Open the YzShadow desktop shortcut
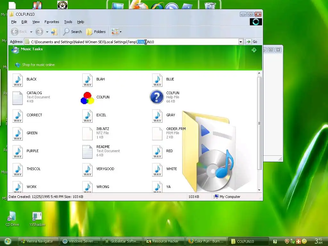The width and height of the screenshot is (328, 246). tap(37, 219)
